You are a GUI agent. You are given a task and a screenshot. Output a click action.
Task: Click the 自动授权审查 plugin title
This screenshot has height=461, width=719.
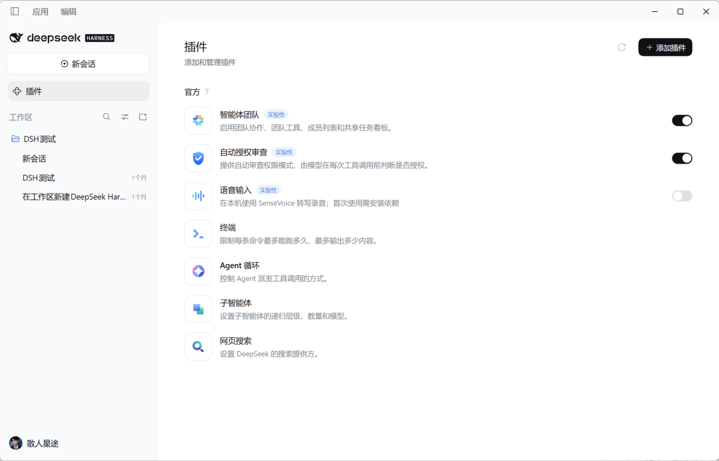pyautogui.click(x=244, y=152)
